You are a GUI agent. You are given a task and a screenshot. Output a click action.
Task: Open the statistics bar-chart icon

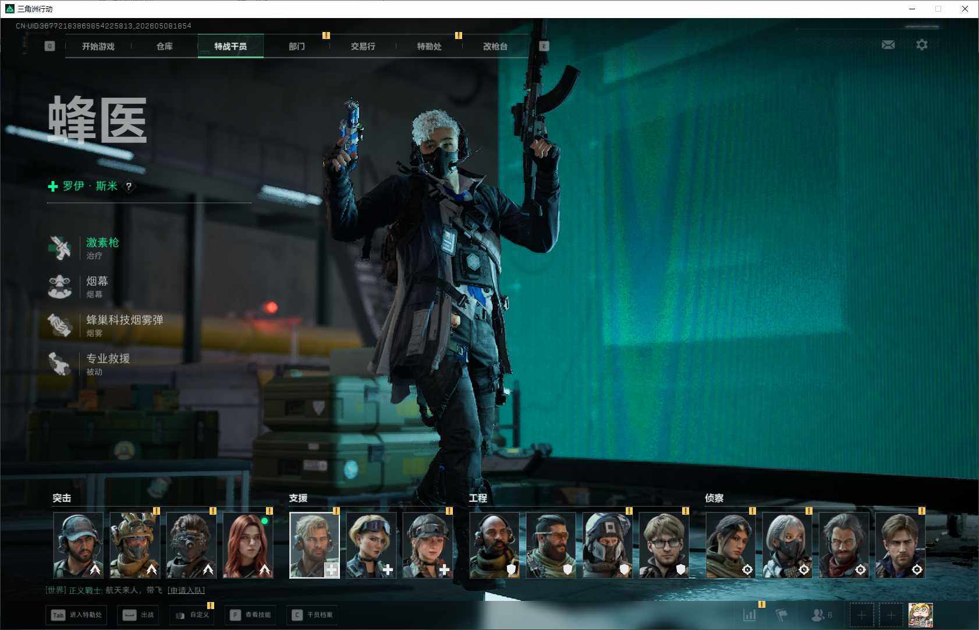point(750,614)
